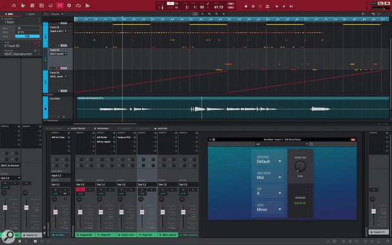392x245 pixels.
Task: Toggle the blue Loop button in inspector
Action: click(27, 36)
